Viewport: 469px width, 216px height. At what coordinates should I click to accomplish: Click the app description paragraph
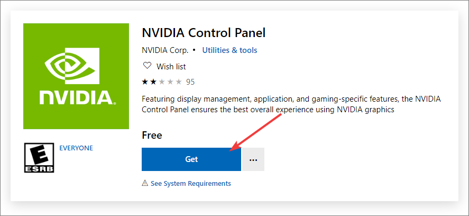point(291,104)
